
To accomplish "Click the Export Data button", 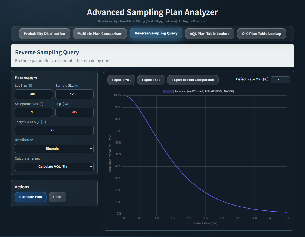I will [x=151, y=80].
